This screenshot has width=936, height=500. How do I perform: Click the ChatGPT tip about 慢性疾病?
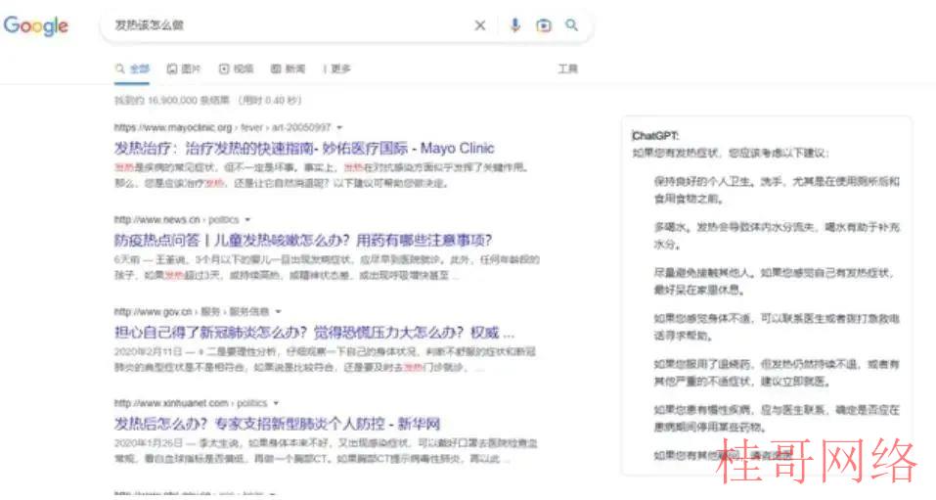(776, 418)
